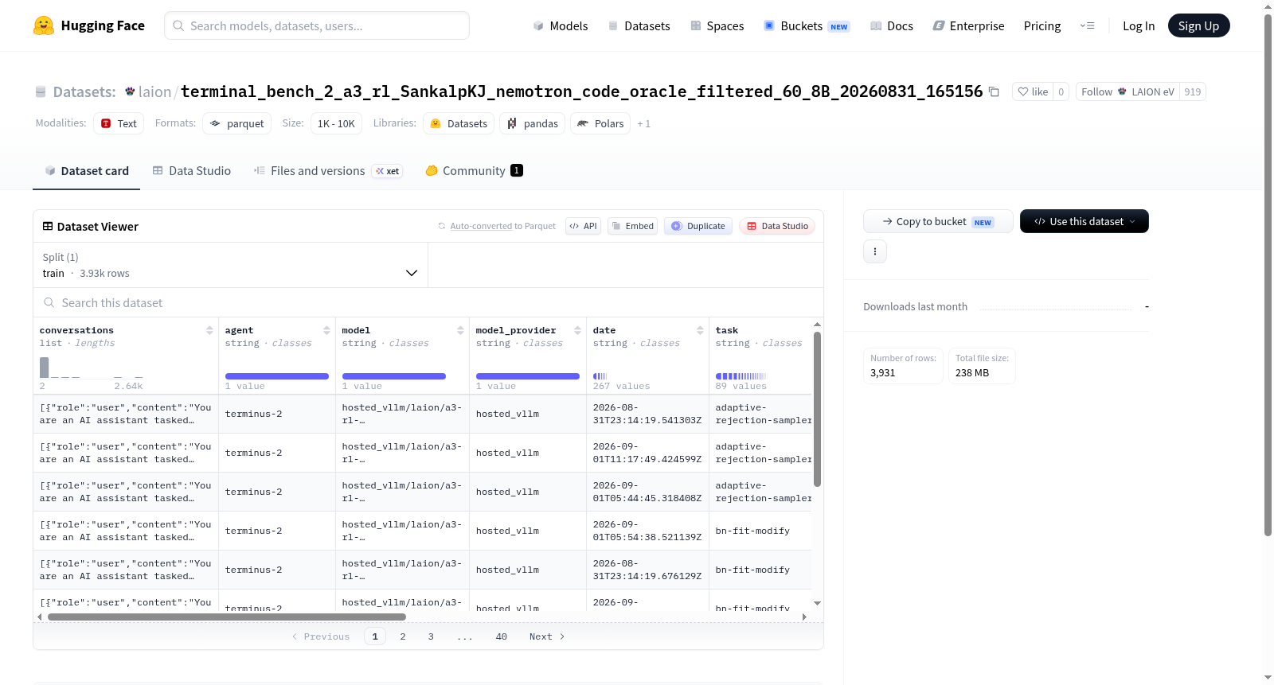The image size is (1274, 685).
Task: Click the Embed button
Action: coord(632,226)
